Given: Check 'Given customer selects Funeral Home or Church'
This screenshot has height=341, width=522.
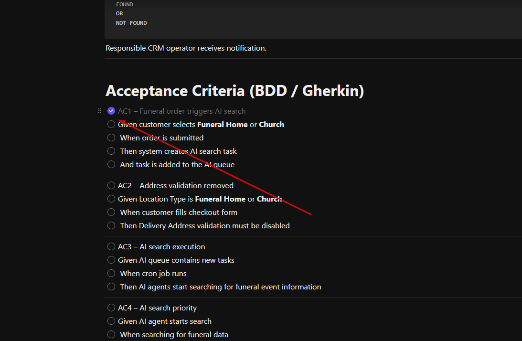Looking at the screenshot, I should pos(111,124).
